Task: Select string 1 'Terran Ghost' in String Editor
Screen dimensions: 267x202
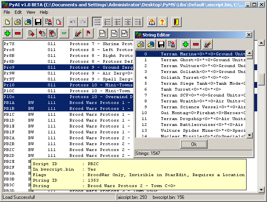Action: [191, 60]
